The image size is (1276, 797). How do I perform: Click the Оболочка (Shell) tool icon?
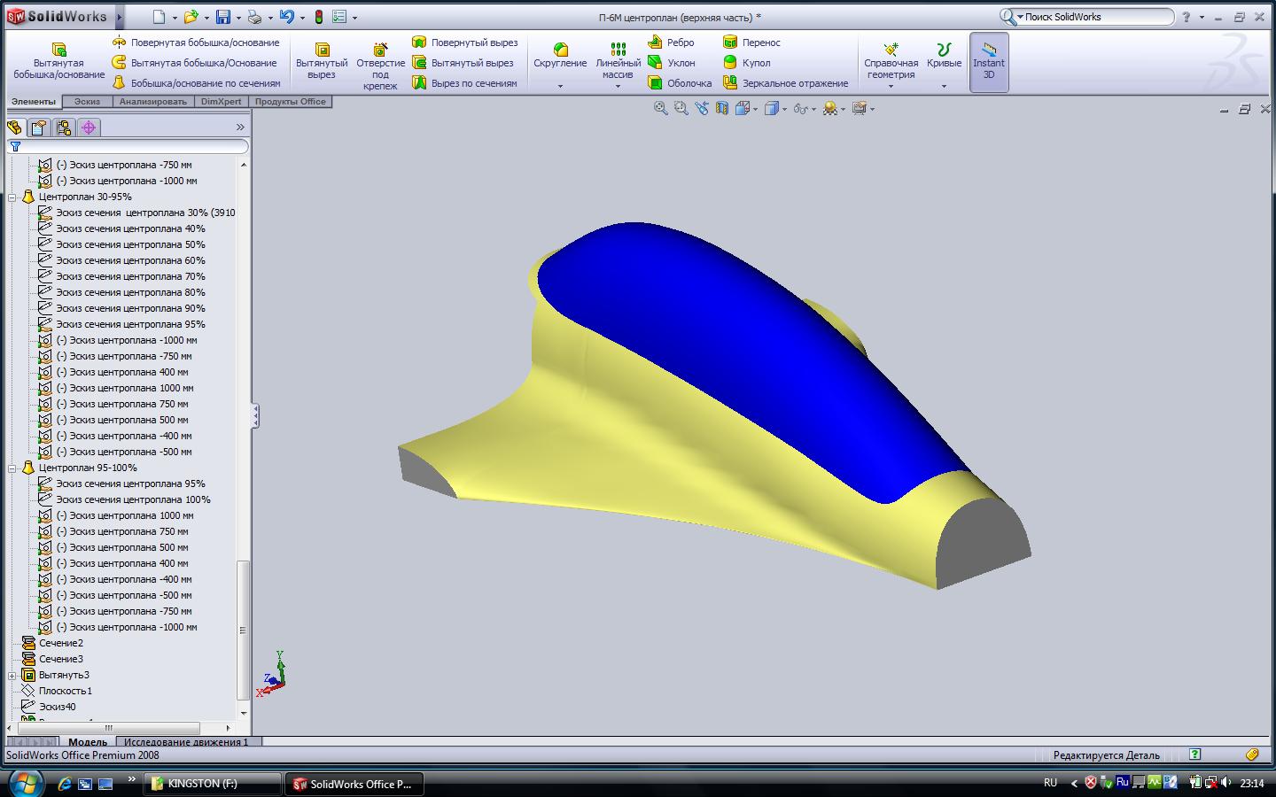click(655, 83)
